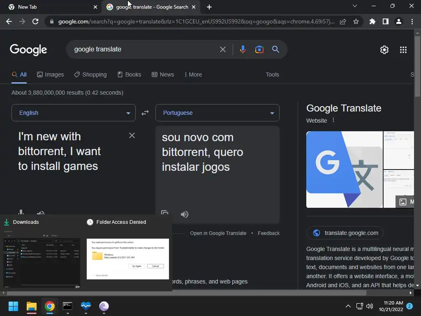The height and width of the screenshot is (316, 421).
Task: Go back to the previous page
Action: point(9,21)
